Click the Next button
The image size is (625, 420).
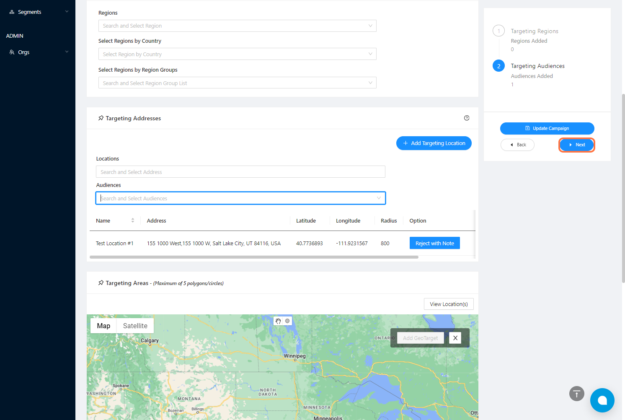point(577,145)
